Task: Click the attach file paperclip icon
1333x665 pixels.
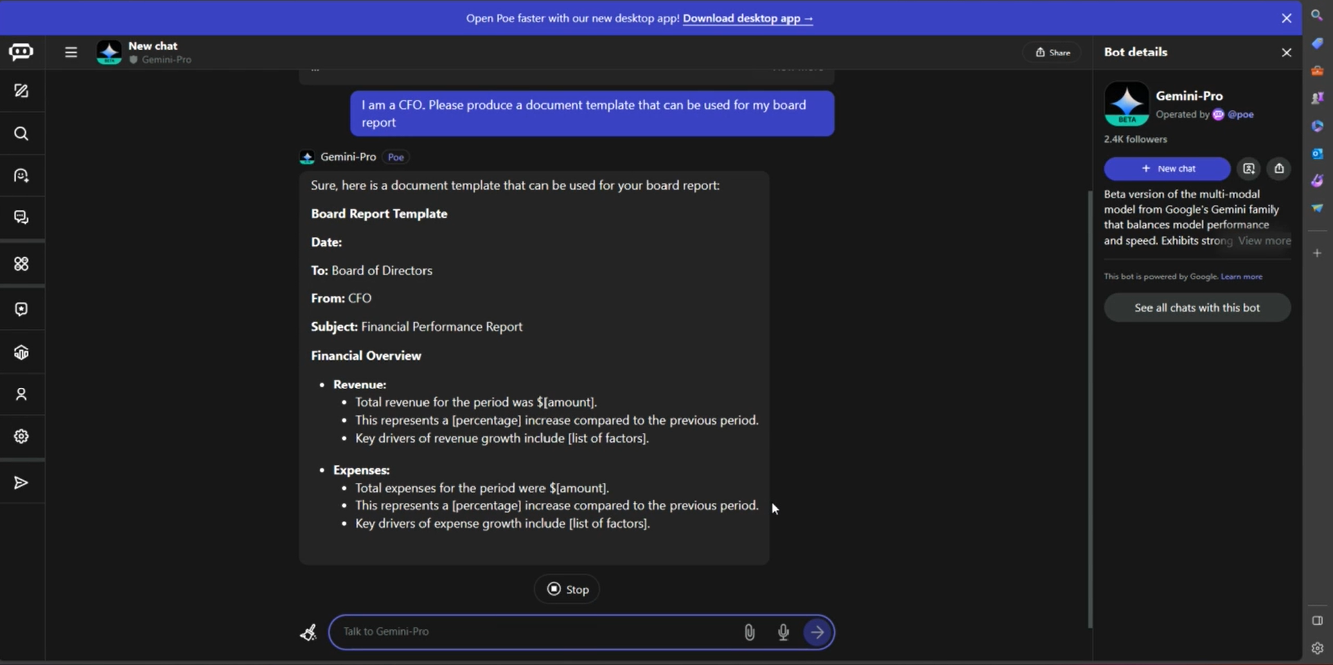Action: click(749, 632)
